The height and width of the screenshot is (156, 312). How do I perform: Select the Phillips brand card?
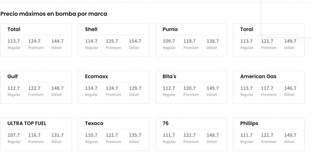(x=269, y=134)
